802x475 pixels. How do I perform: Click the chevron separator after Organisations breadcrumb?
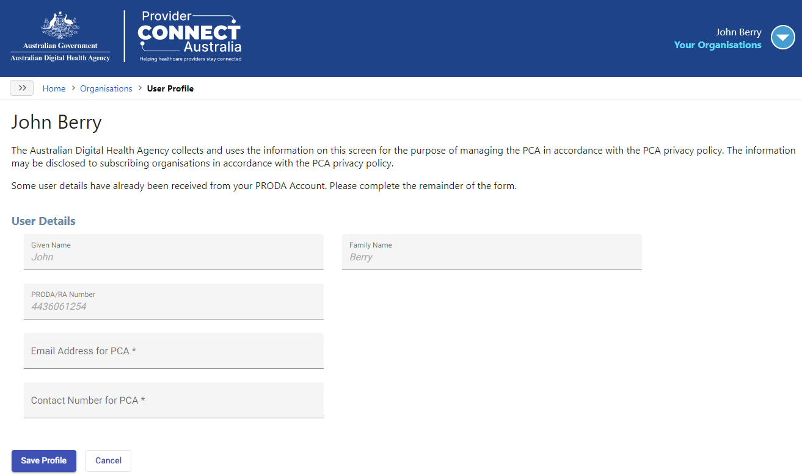[x=140, y=88]
